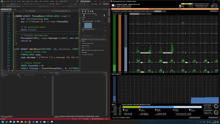This screenshot has width=220, height=124.
Task: Click Reset View icon in Diagnostic Tools
Action: (92, 11)
